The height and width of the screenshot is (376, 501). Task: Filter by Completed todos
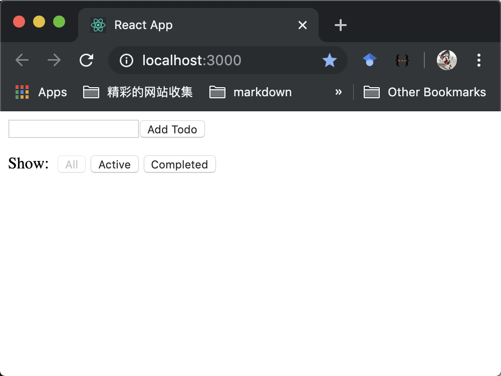(x=179, y=164)
